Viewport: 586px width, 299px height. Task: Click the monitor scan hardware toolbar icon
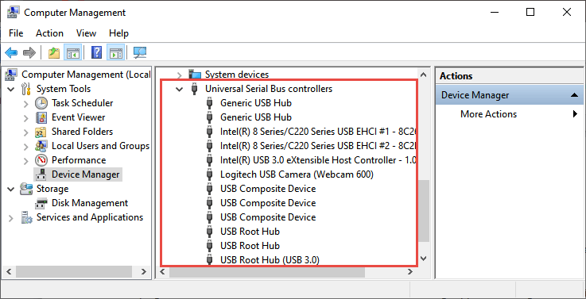140,52
